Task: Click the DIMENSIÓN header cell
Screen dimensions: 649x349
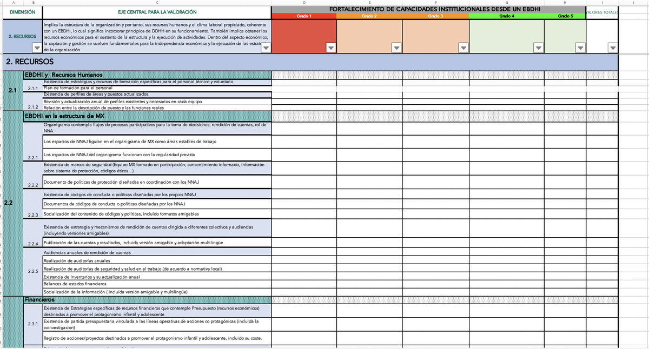Action: 22,12
